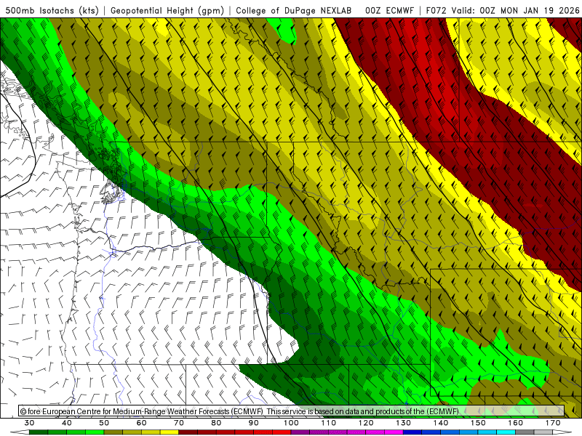Click the '40' color scale label
582x436 pixels.
[67, 423]
